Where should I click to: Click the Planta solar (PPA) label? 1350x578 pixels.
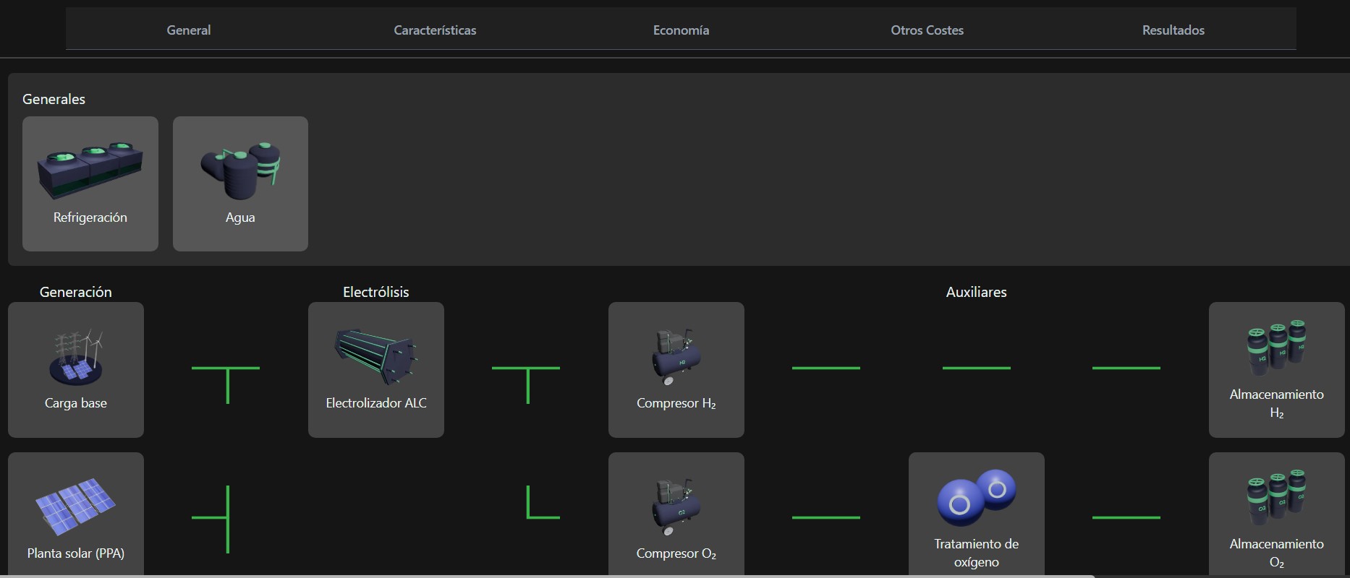coord(76,553)
